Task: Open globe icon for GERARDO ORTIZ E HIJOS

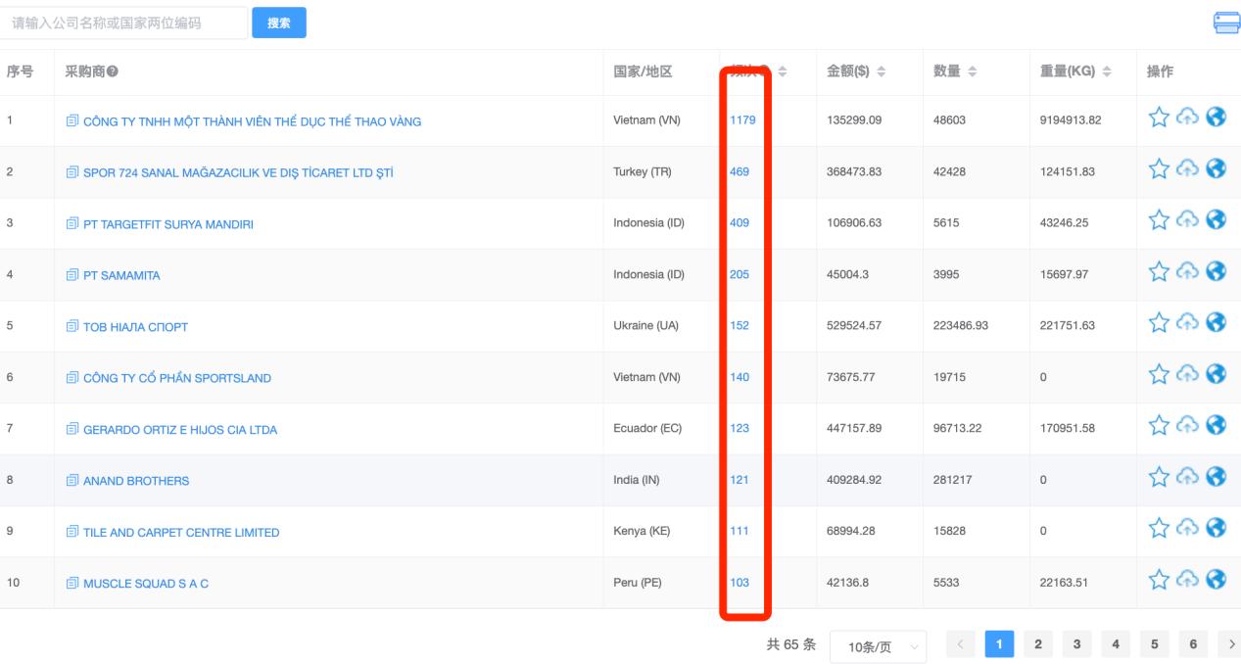Action: tap(1217, 425)
